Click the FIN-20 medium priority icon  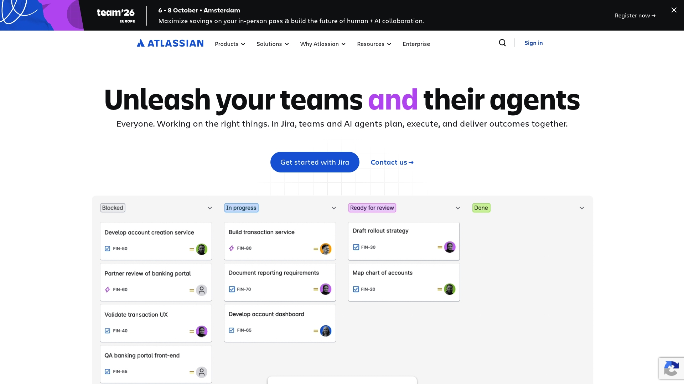(x=440, y=289)
